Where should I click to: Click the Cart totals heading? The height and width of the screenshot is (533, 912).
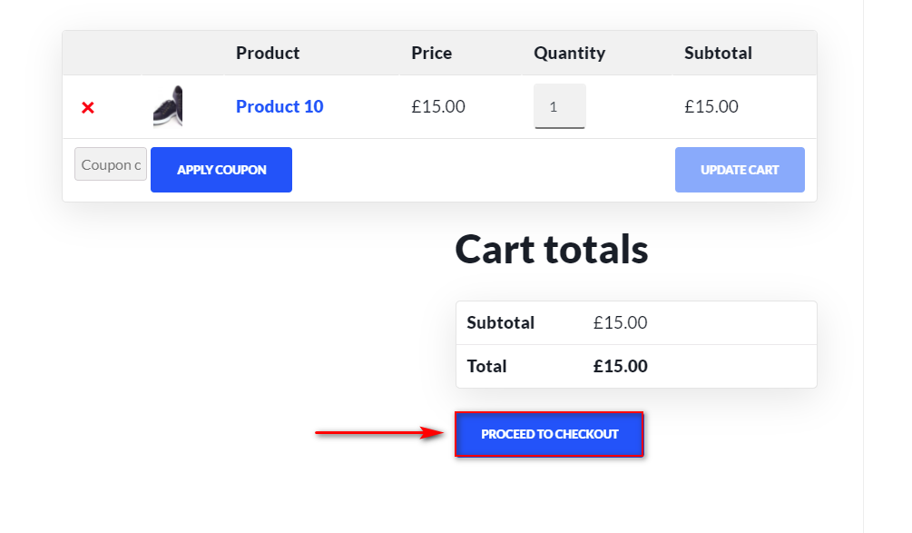[552, 249]
